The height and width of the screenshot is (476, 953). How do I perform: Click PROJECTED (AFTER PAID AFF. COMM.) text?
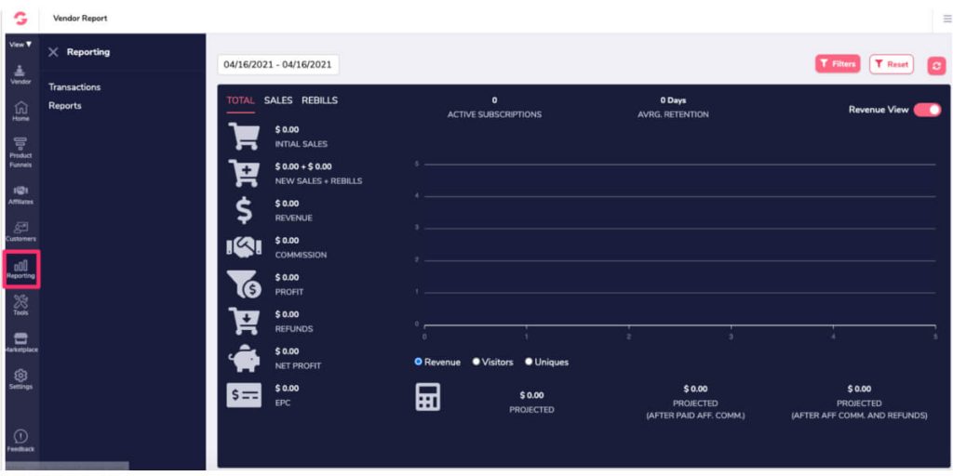pyautogui.click(x=695, y=410)
